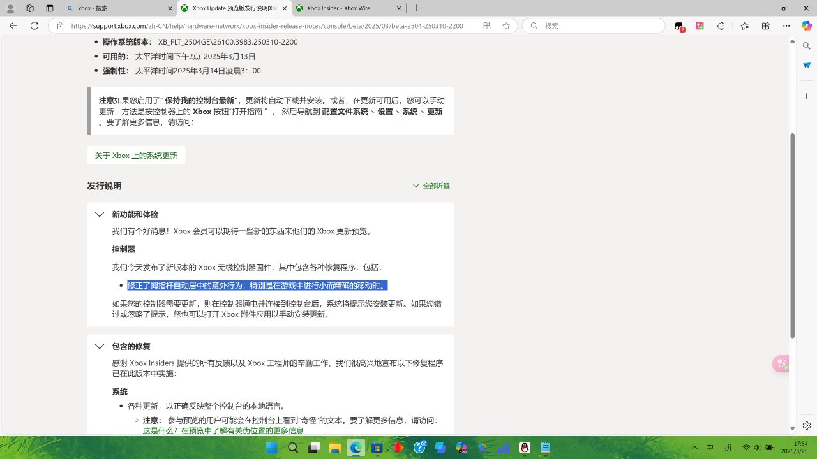This screenshot has height=459, width=817.
Task: Open the Workspaces icon in Edge
Action: [29, 8]
